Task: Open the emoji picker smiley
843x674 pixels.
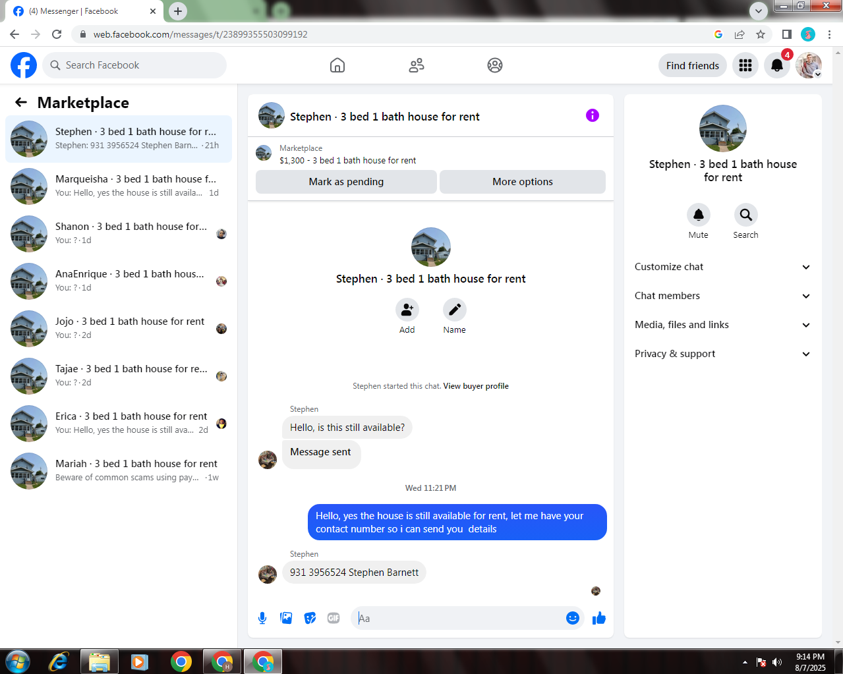Action: [x=573, y=618]
